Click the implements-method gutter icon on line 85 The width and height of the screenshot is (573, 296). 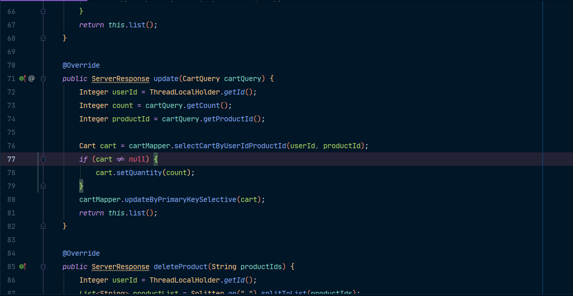tap(22, 267)
